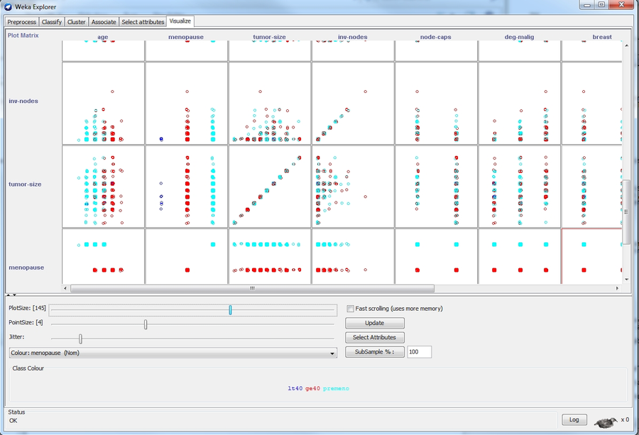The height and width of the screenshot is (435, 639).
Task: Switch to the Preprocess tab
Action: pyautogui.click(x=21, y=22)
